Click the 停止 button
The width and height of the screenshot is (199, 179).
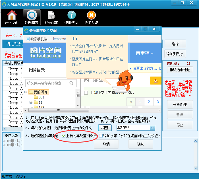[180, 125]
